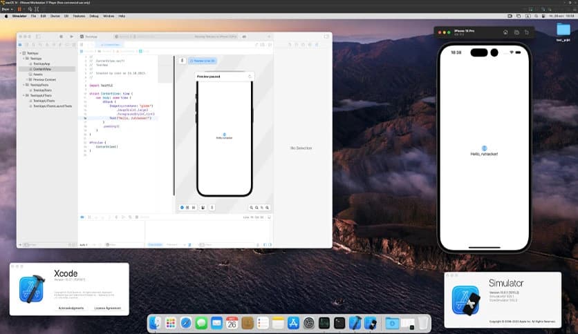Image resolution: width=578 pixels, height=334 pixels.
Task: Toggle the Xcode inspector panel button
Action: 326,37
